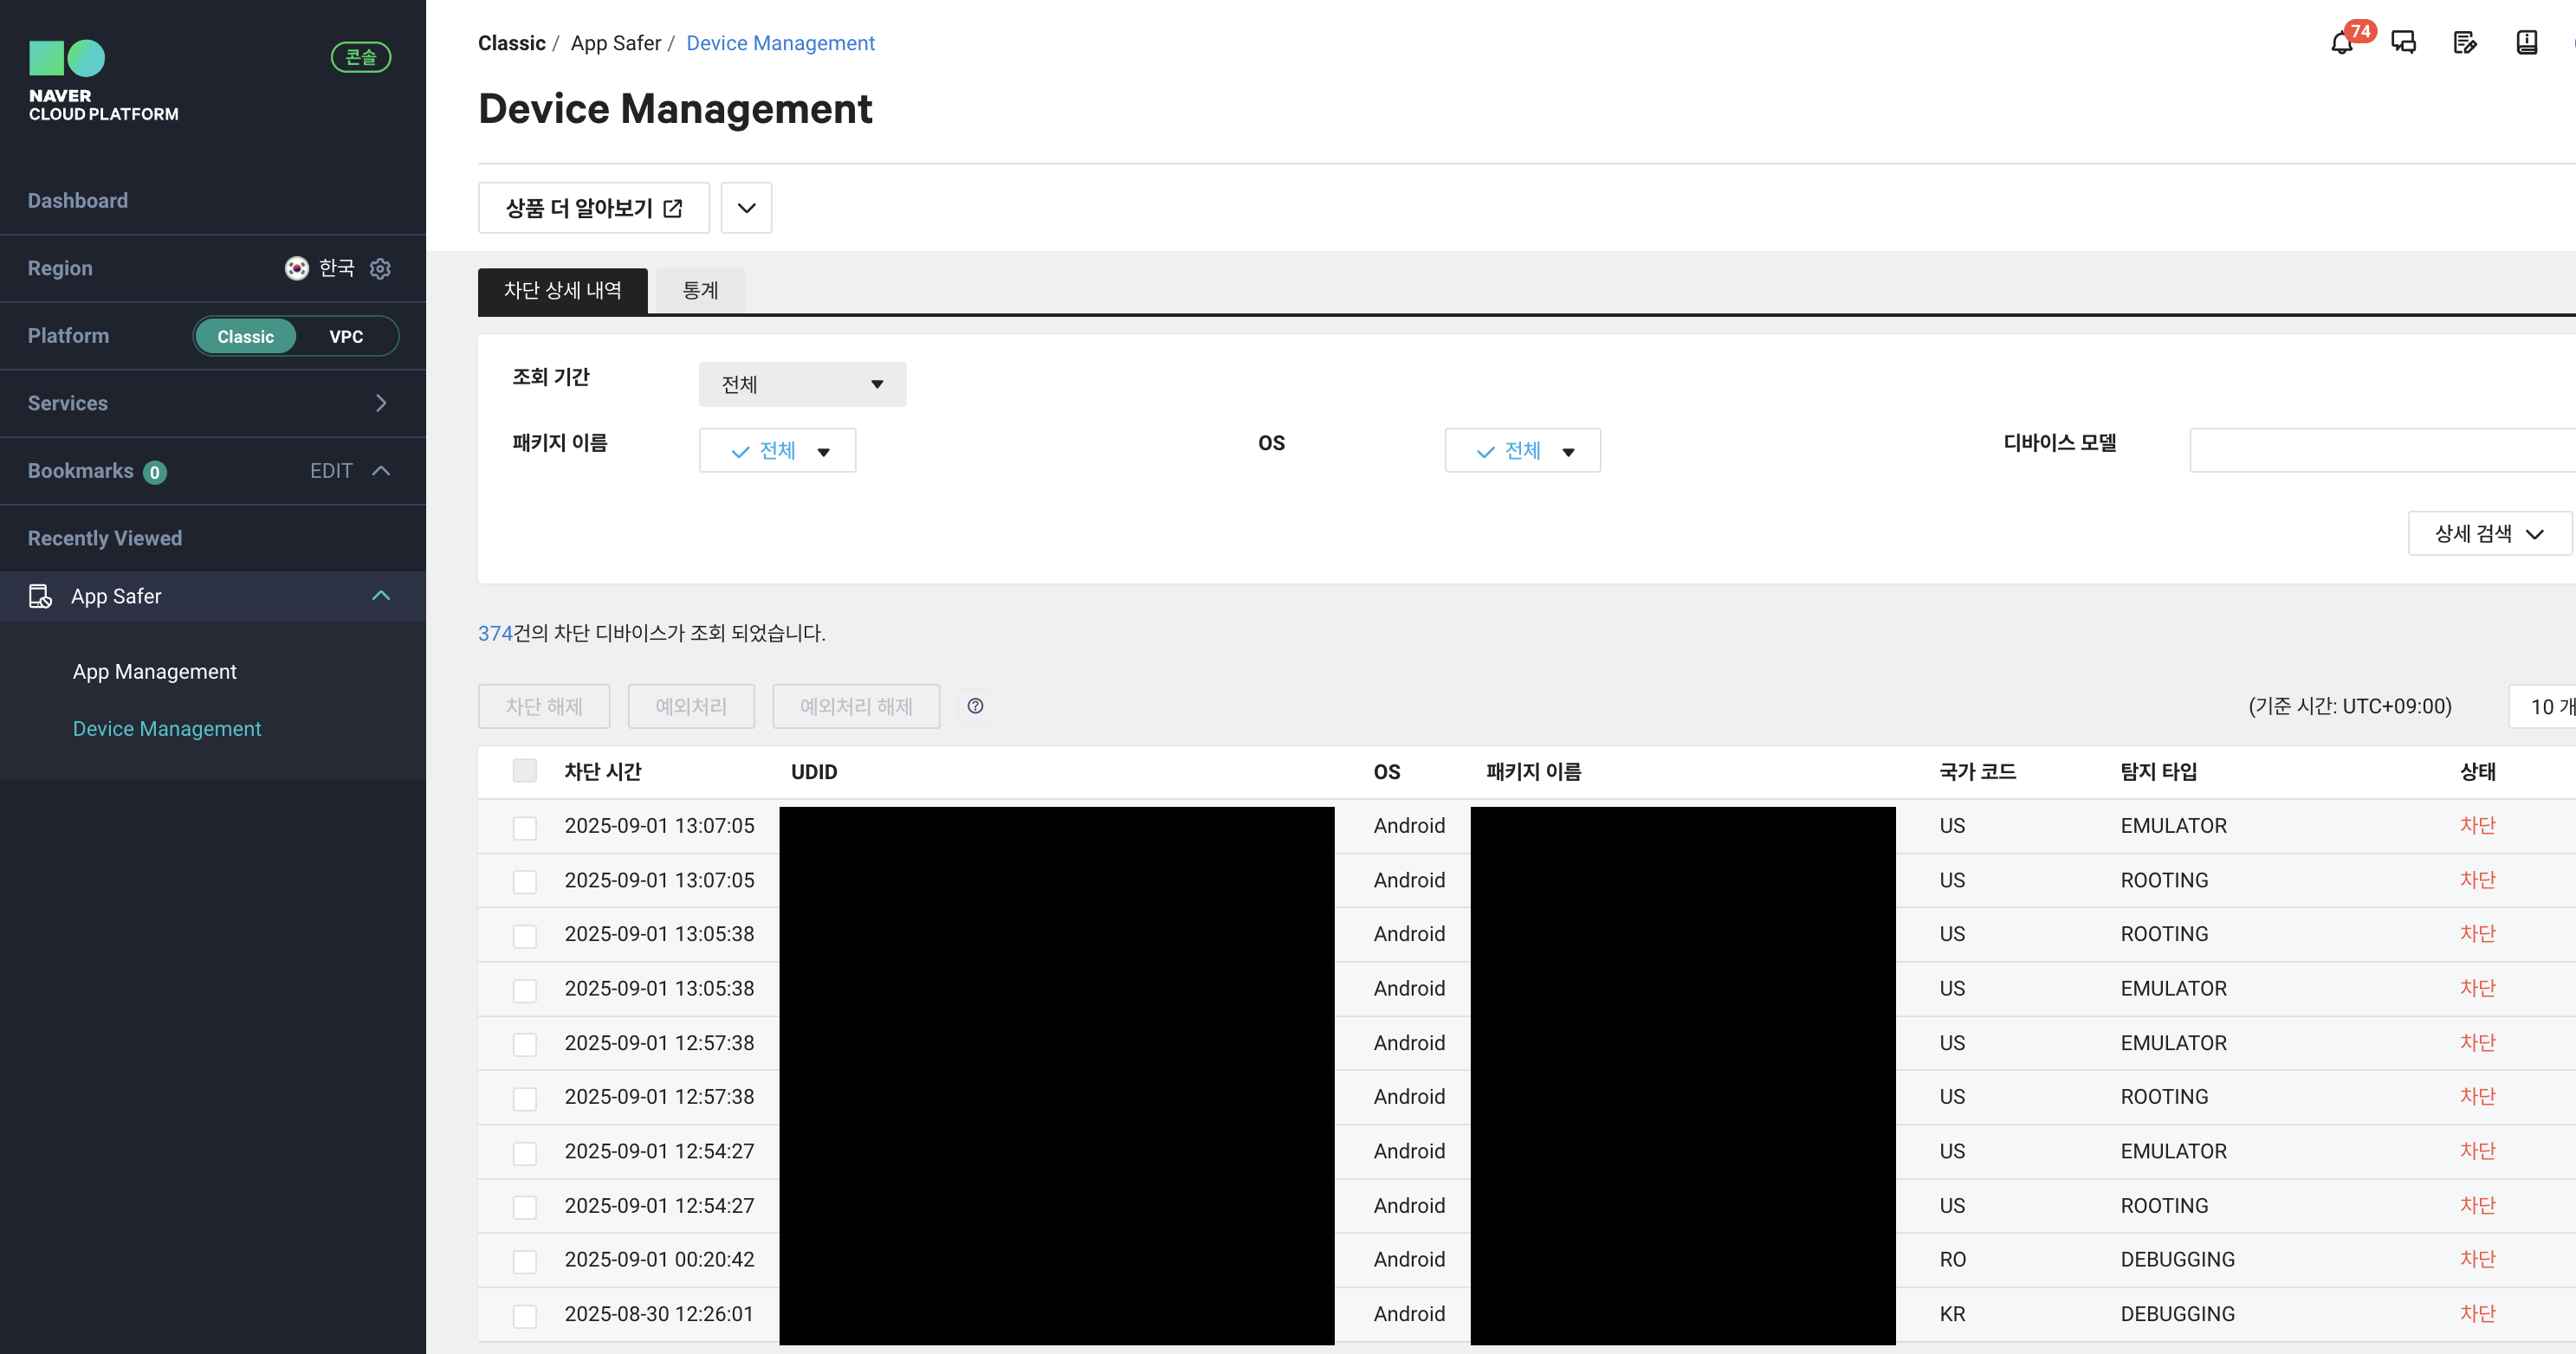Viewport: 2576px width, 1354px height.
Task: Expand the 상세 검색 panel
Action: click(2488, 533)
